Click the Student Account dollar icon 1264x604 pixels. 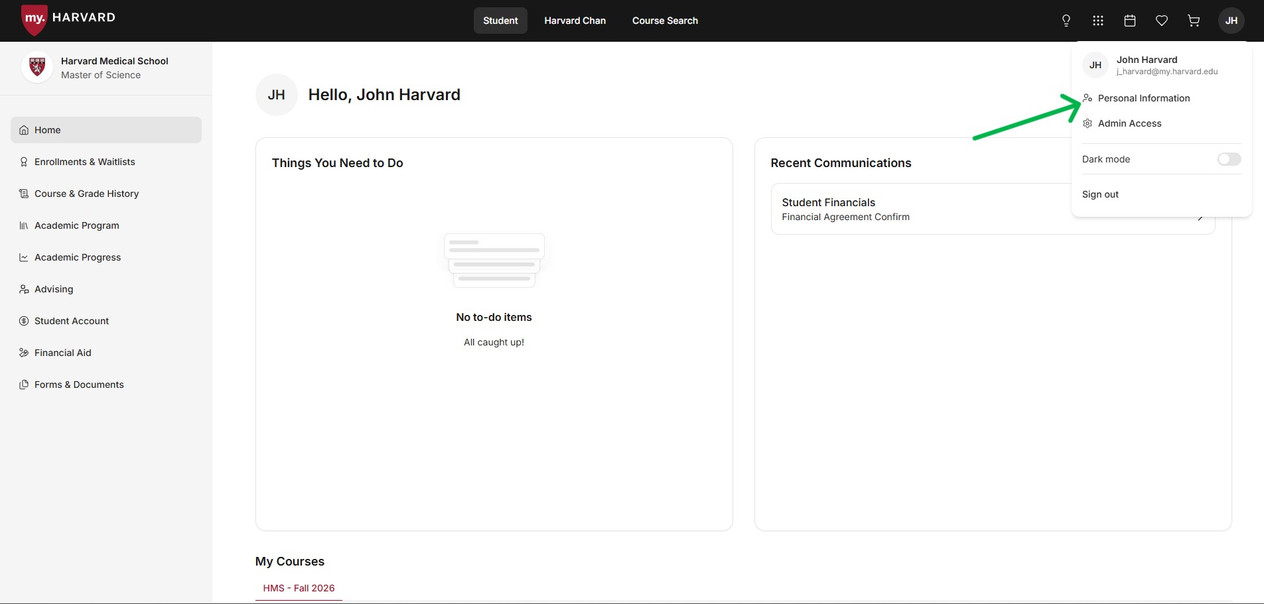click(24, 321)
